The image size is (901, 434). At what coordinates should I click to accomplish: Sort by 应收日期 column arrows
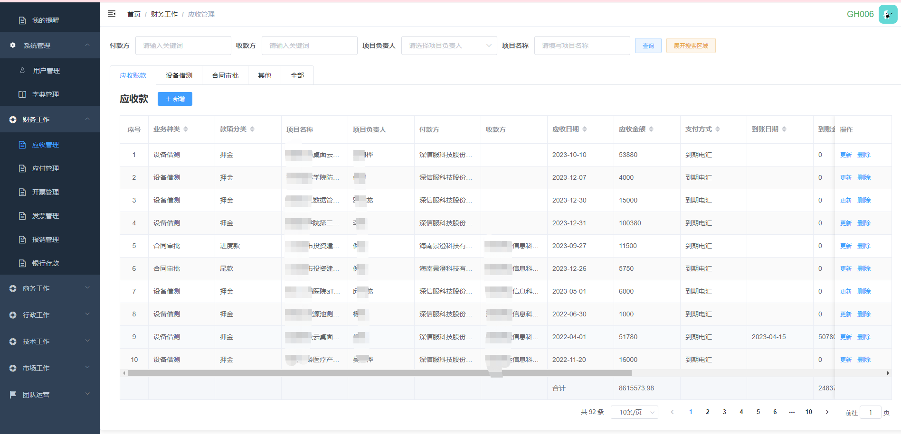585,129
